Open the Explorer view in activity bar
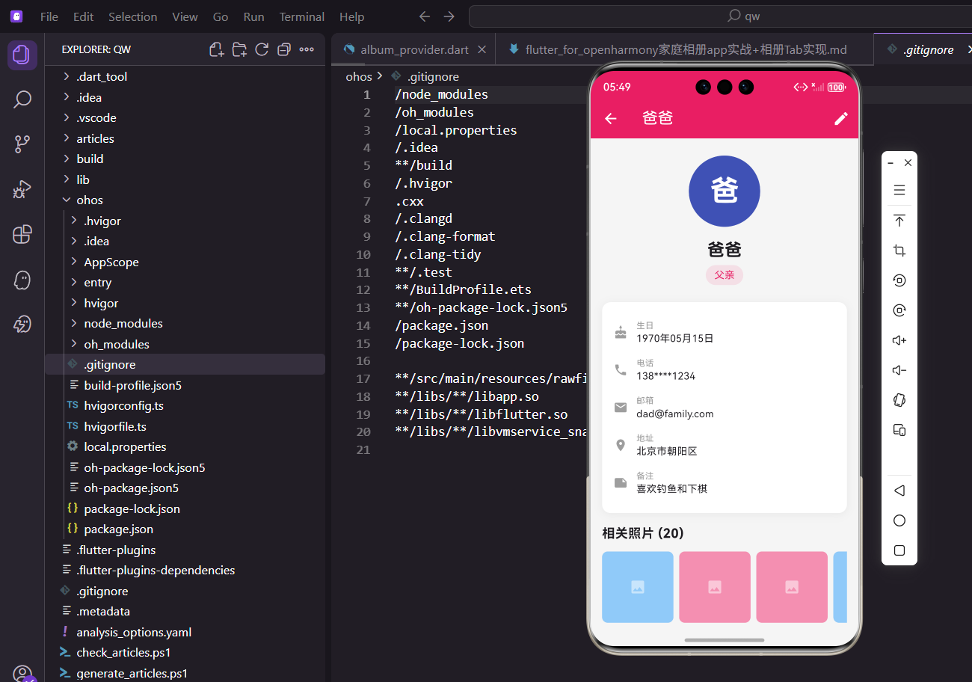This screenshot has width=972, height=682. click(22, 55)
